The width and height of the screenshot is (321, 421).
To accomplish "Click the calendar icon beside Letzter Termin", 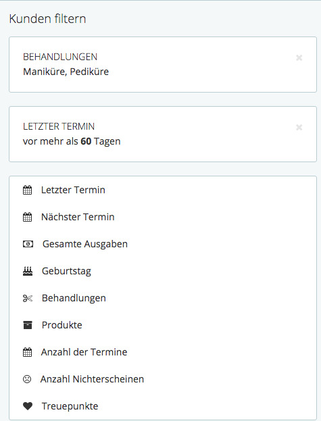I will 27,190.
